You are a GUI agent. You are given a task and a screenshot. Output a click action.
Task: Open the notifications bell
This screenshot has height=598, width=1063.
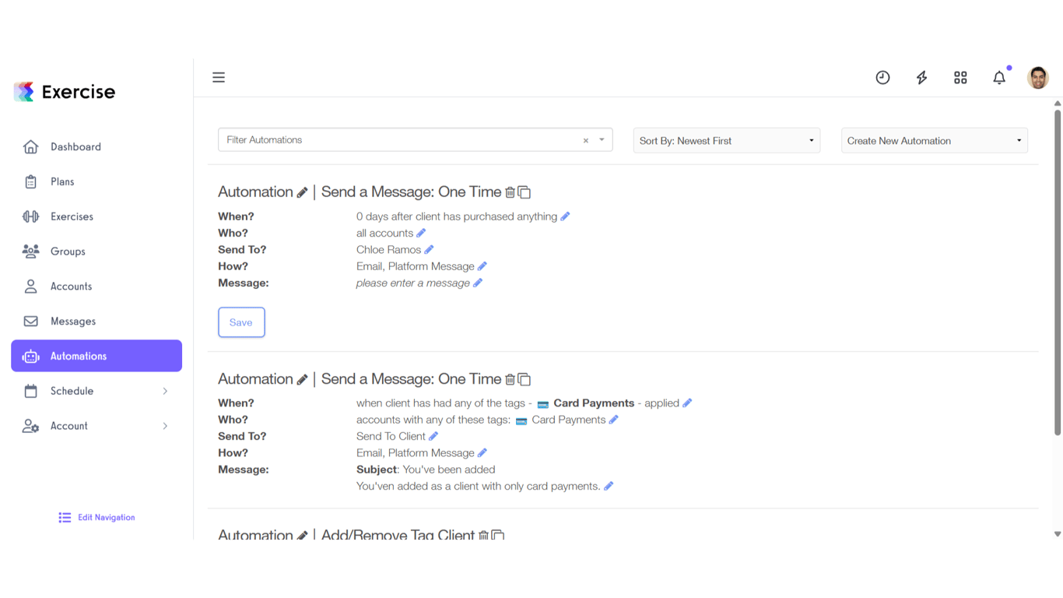tap(999, 77)
